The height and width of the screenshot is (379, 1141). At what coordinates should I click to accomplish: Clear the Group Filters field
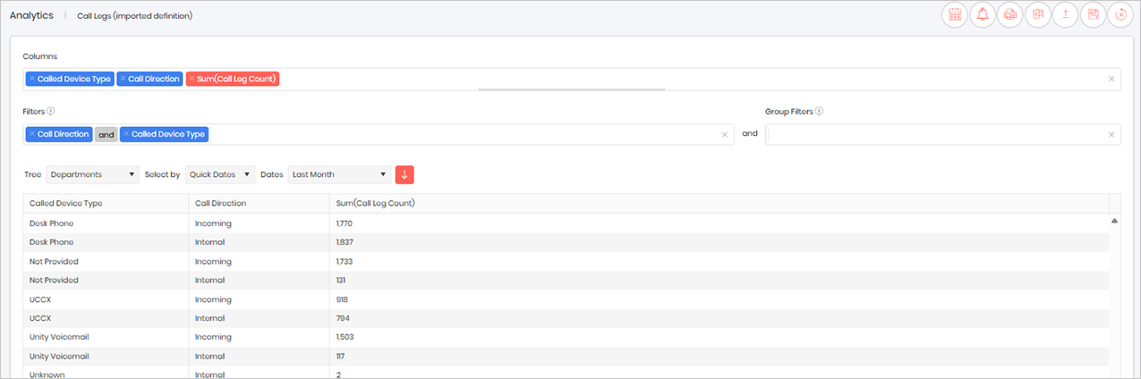coord(1111,134)
